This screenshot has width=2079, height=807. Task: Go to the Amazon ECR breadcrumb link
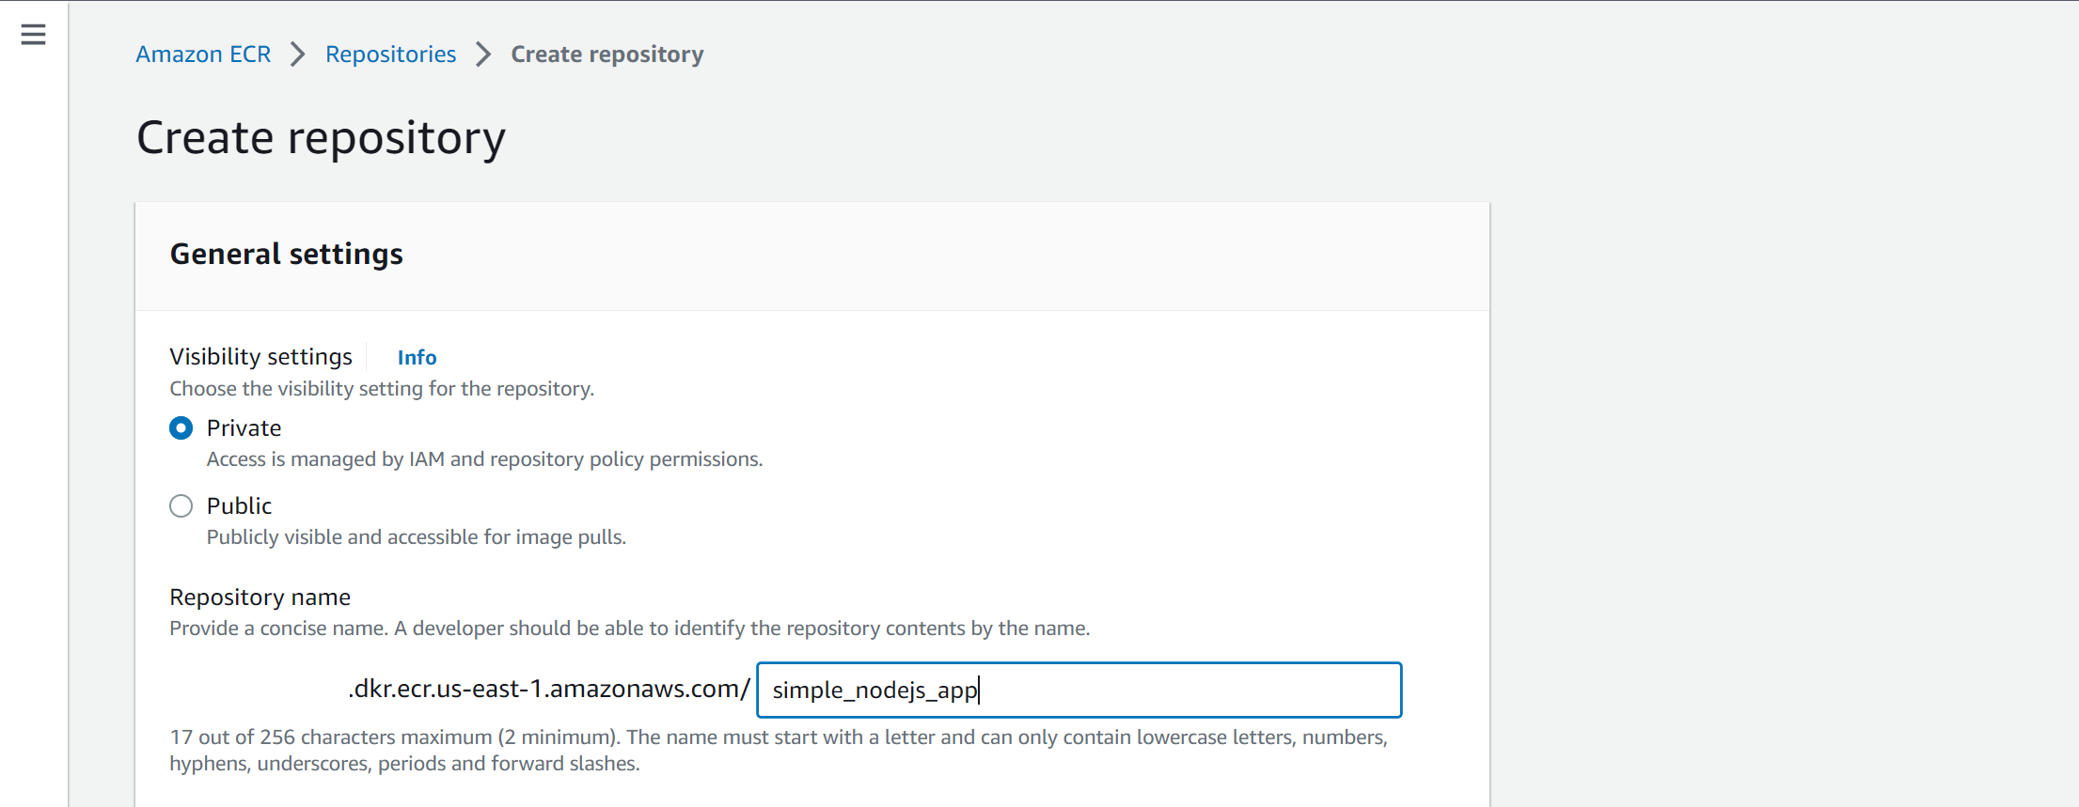pyautogui.click(x=203, y=54)
